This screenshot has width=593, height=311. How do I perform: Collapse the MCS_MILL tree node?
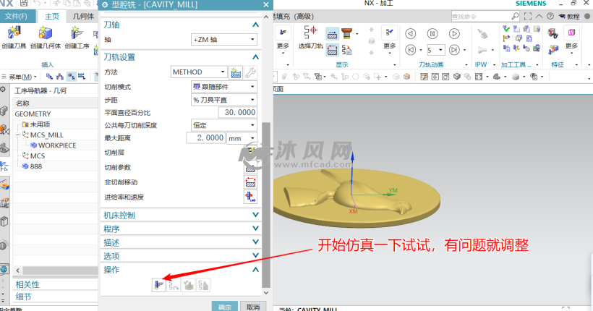(18, 135)
